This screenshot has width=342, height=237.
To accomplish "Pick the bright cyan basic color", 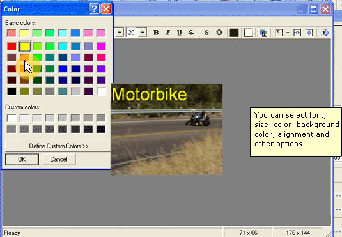I will (x=63, y=46).
